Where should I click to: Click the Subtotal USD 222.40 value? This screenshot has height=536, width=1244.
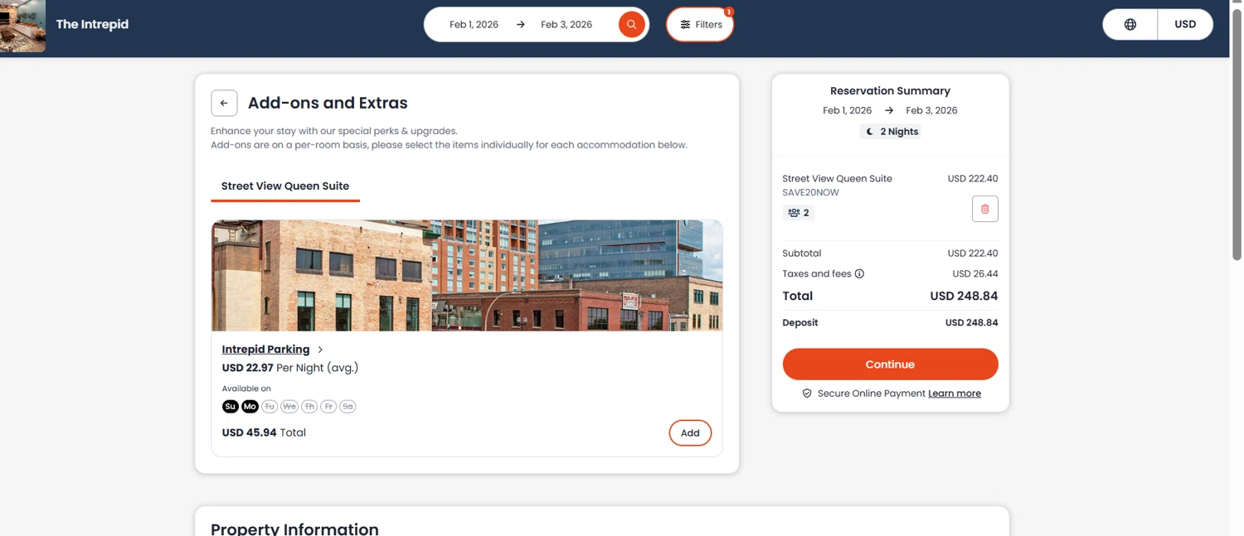pyautogui.click(x=973, y=254)
